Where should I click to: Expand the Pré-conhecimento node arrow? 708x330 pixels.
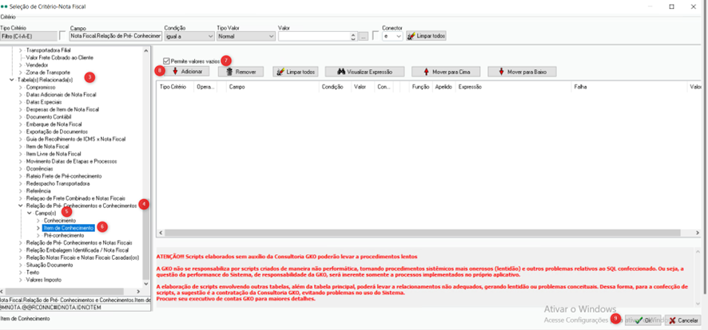38,235
